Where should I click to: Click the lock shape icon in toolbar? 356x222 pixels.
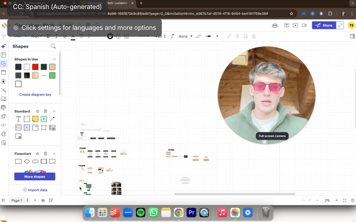click(254, 36)
